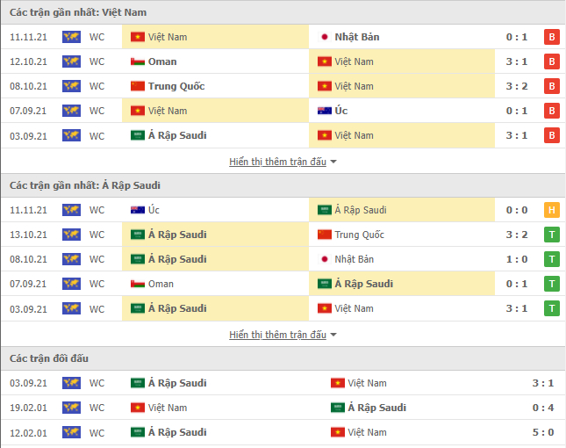Image resolution: width=566 pixels, height=448 pixels.
Task: Click the 19.02.01 match row date
Action: (x=26, y=408)
